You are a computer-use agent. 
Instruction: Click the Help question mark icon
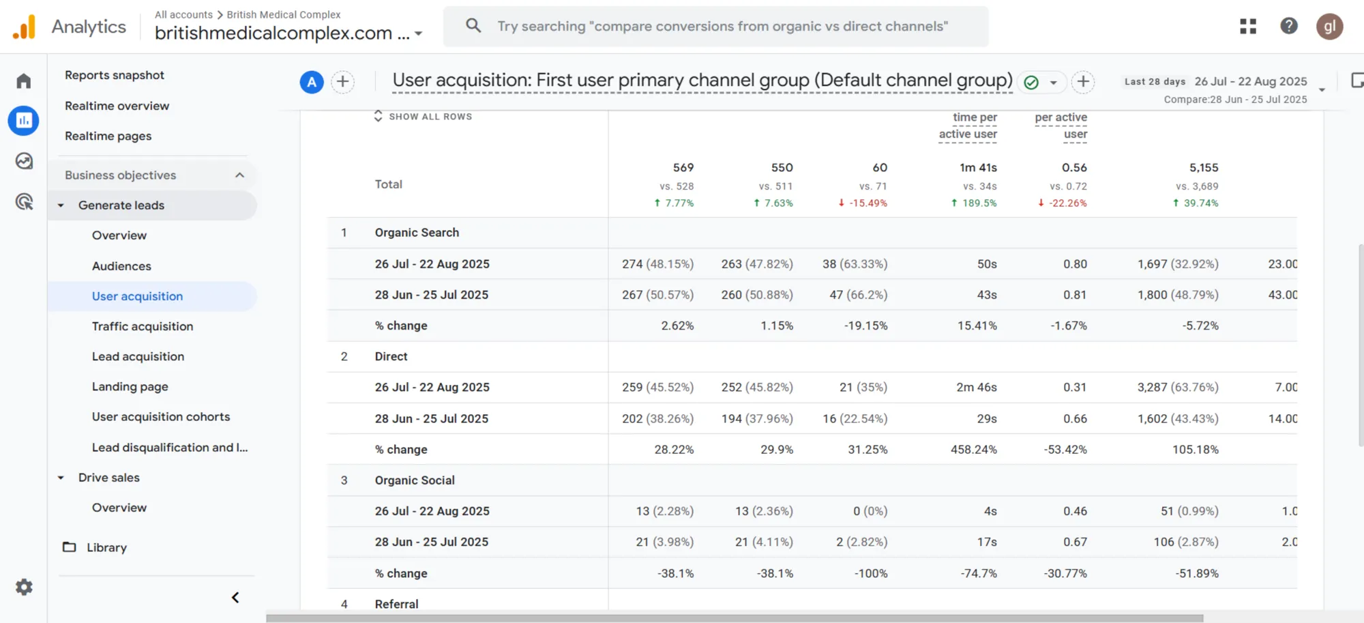tap(1288, 27)
